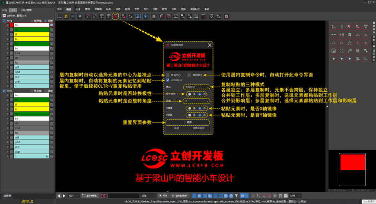Click the red trash delete icon in top toolbar
The width and height of the screenshot is (376, 204).
pos(226,16)
